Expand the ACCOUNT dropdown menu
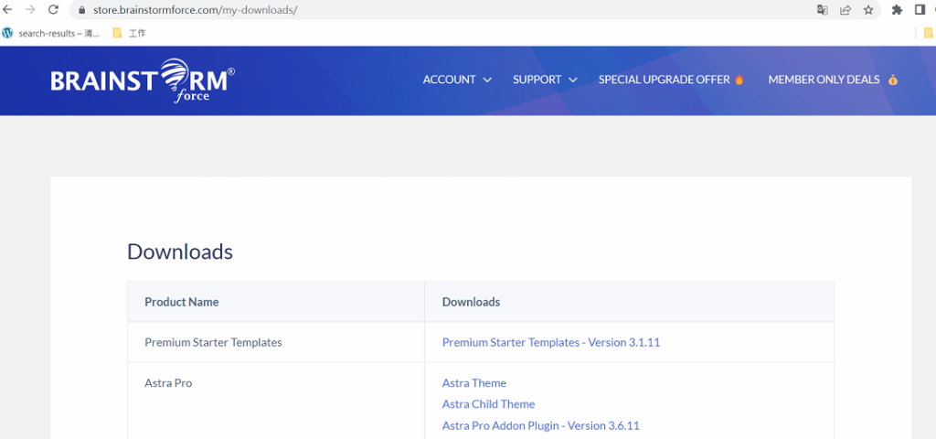 pos(457,80)
